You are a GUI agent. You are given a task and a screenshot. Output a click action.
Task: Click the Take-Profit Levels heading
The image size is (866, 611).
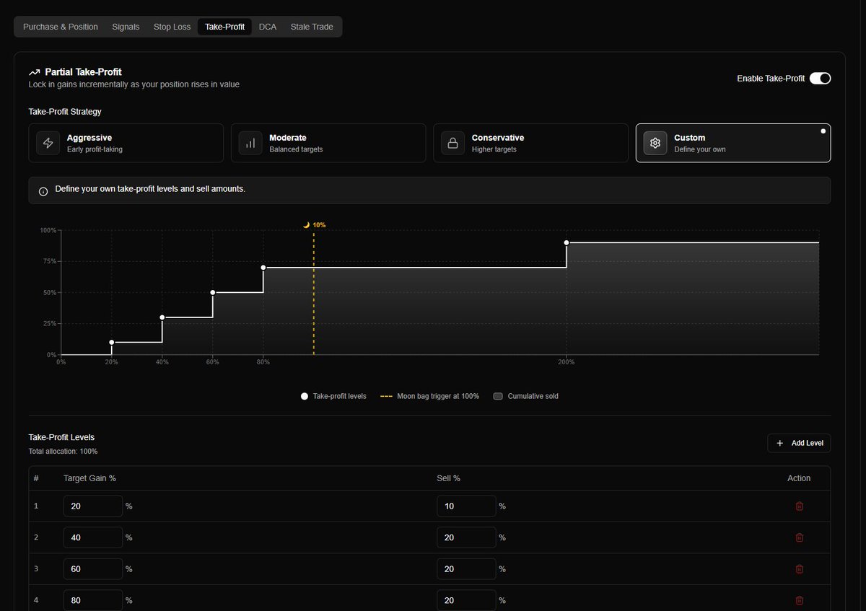point(61,437)
